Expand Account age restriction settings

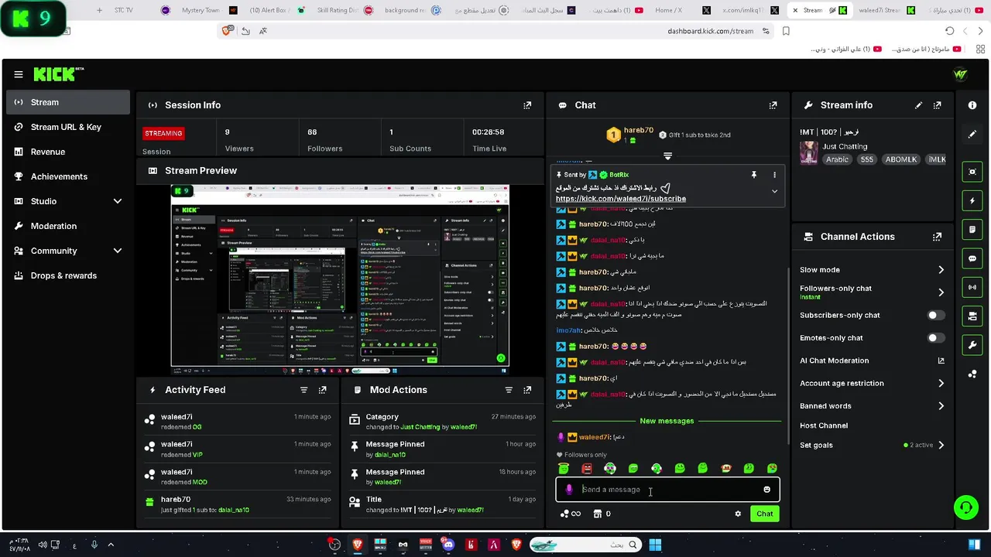pyautogui.click(x=941, y=383)
